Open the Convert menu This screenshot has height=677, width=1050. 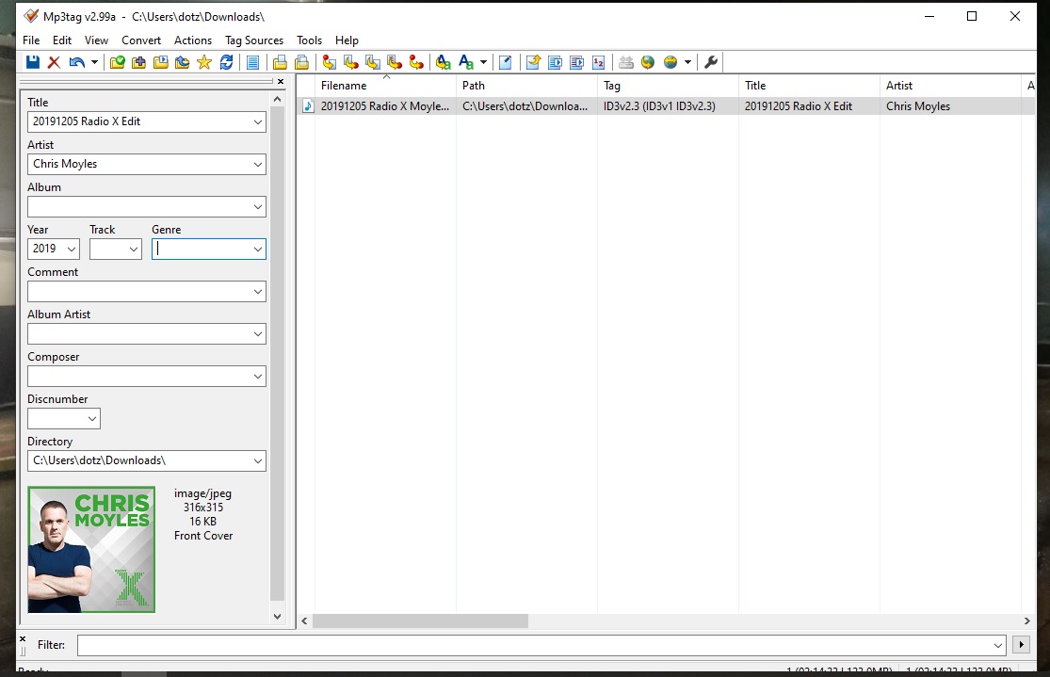141,40
